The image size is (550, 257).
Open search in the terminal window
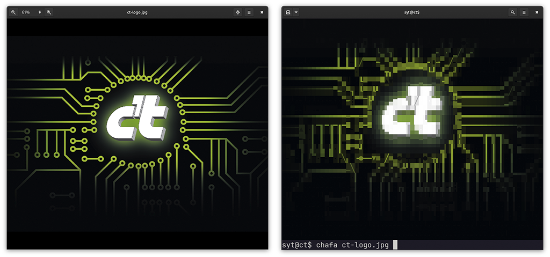coord(513,12)
